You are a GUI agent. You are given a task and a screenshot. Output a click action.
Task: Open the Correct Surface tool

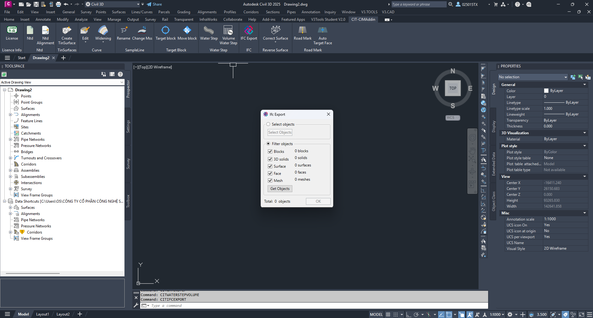[275, 33]
